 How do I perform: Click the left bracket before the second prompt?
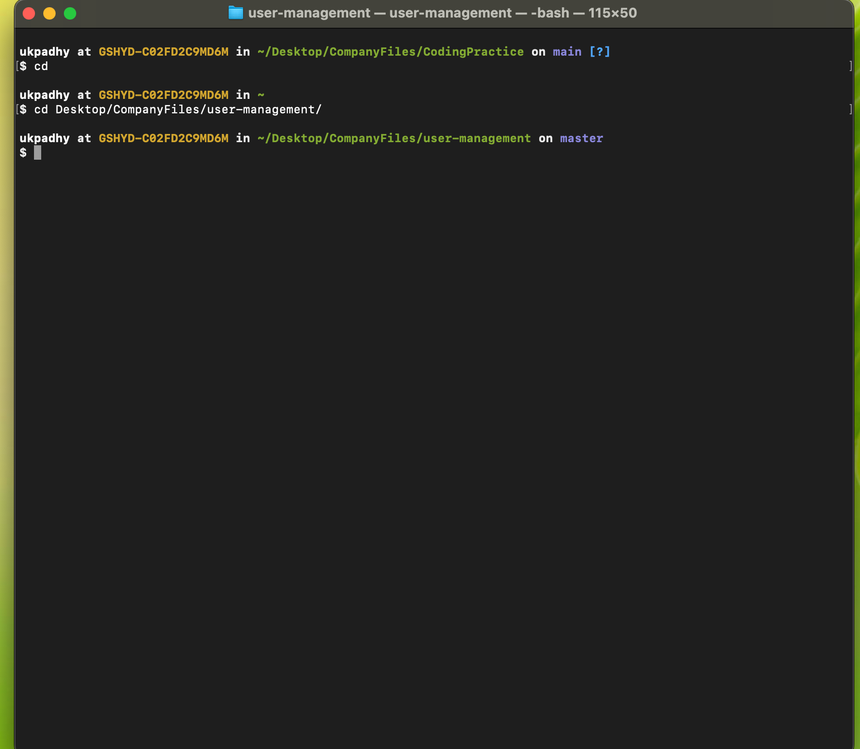[x=18, y=109]
